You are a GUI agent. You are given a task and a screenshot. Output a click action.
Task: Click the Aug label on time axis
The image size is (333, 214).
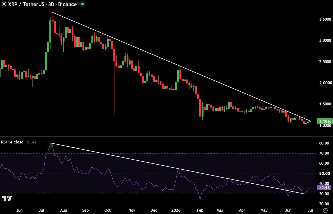(63, 211)
